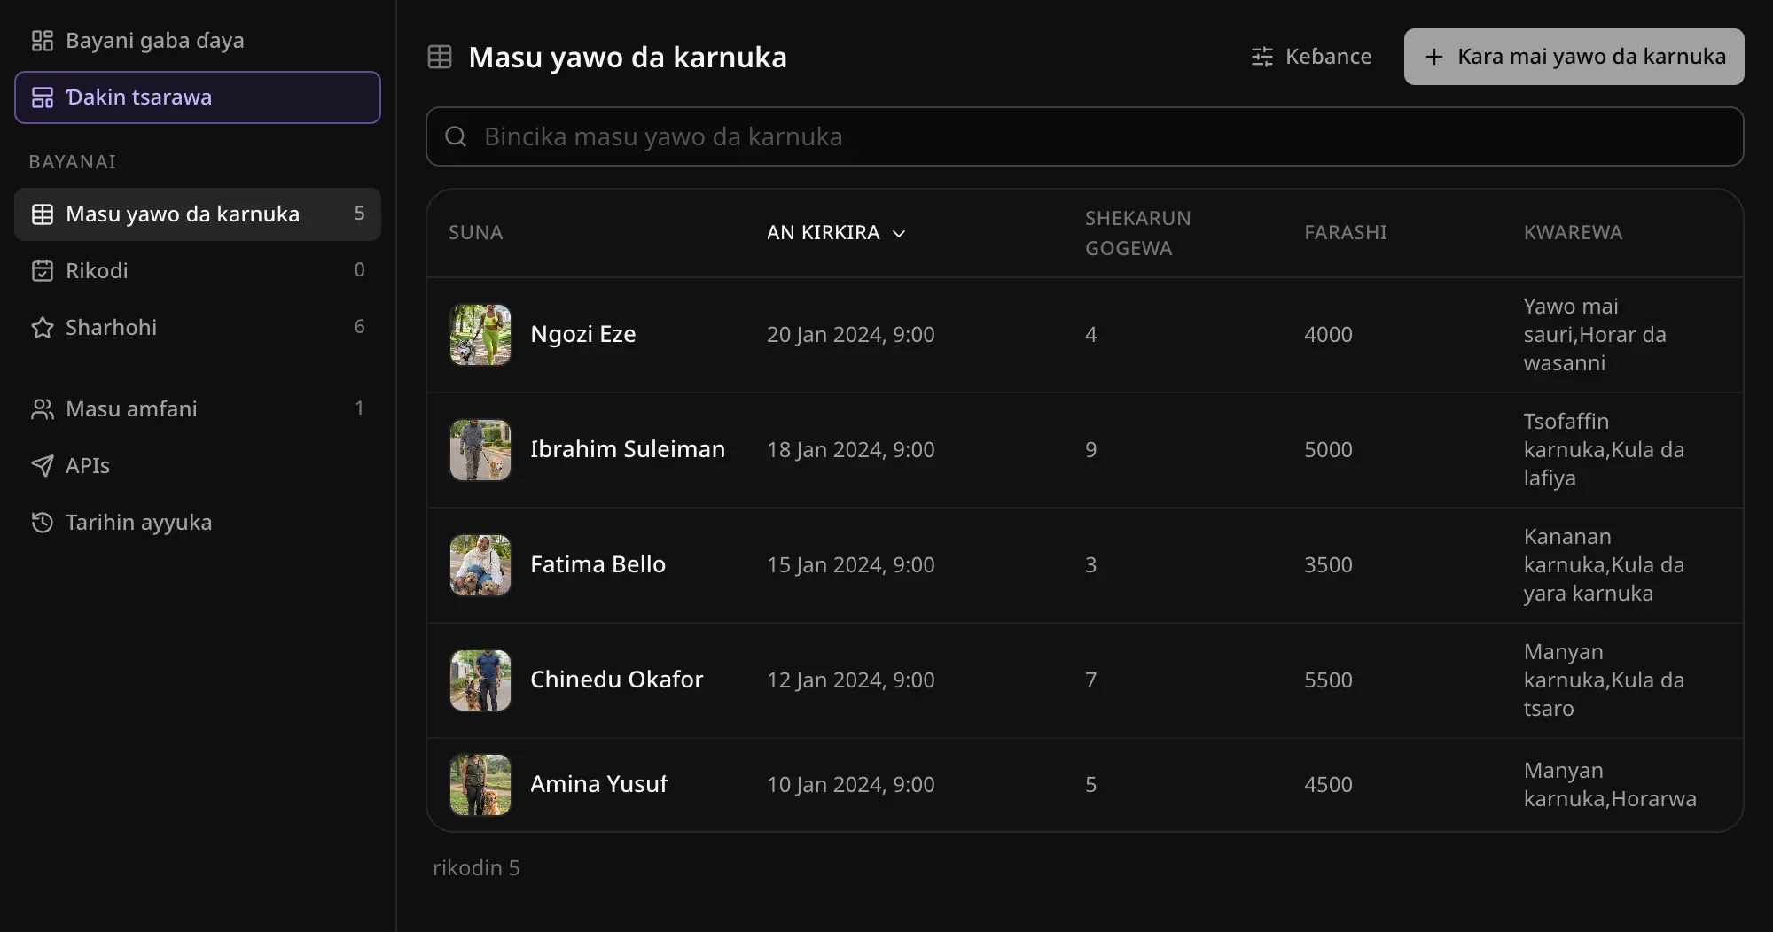This screenshot has height=932, width=1773.
Task: Open Tarihin ayyuka log
Action: 198,523
